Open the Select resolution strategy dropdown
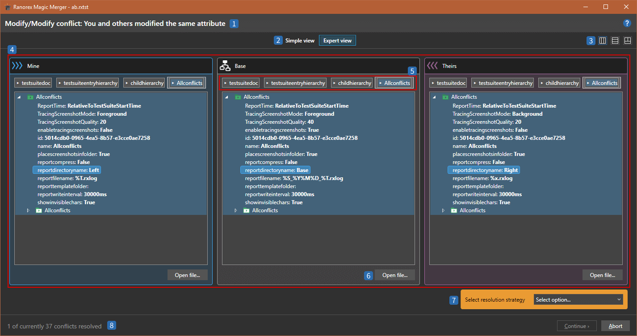This screenshot has height=336, width=637. (578, 300)
